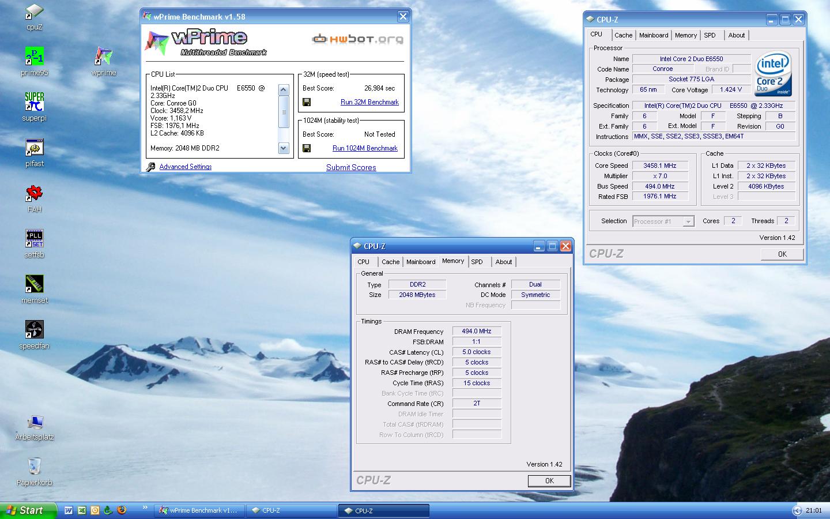Open the Start menu

(28, 510)
